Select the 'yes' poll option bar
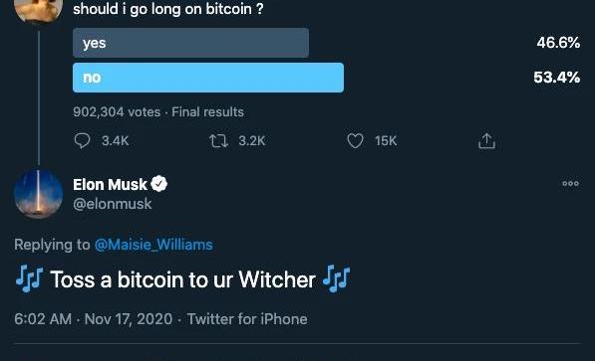Screen dimensions: 595x361 tap(191, 43)
